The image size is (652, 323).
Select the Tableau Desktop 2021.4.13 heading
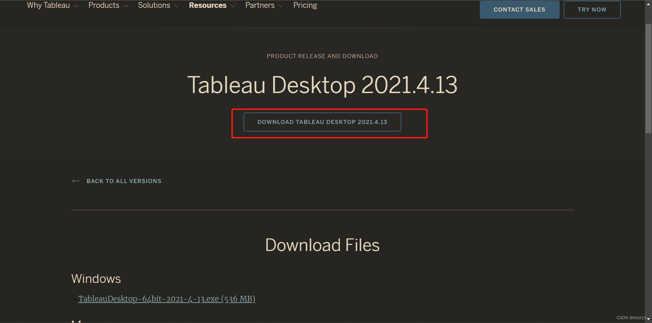tap(322, 85)
